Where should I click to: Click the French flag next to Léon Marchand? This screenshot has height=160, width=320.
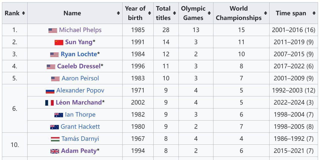49,103
